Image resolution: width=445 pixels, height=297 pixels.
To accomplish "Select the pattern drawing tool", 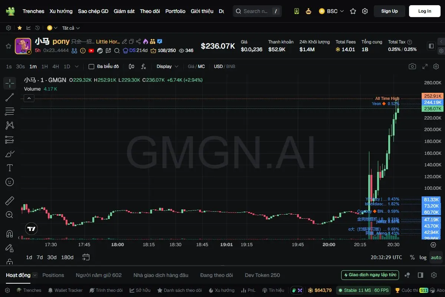I will (x=10, y=125).
